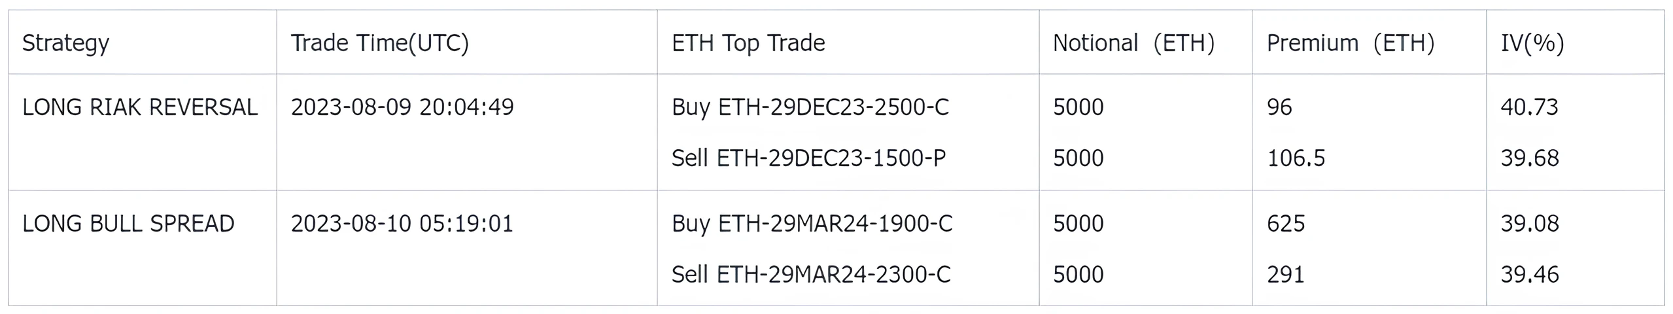This screenshot has width=1673, height=314.
Task: Click the premium value 106.5
Action: (x=1296, y=158)
